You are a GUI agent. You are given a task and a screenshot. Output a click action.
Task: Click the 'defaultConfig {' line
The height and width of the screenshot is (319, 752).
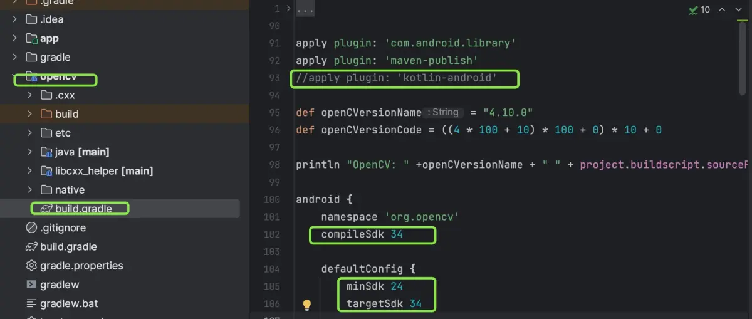[368, 269]
